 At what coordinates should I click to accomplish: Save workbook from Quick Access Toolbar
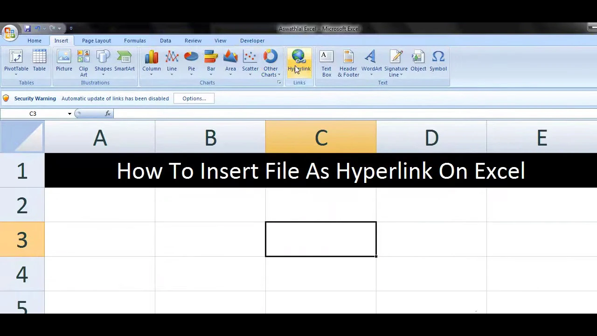pyautogui.click(x=28, y=28)
